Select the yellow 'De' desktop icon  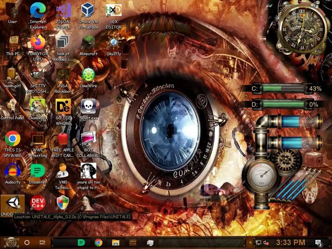pos(63,112)
